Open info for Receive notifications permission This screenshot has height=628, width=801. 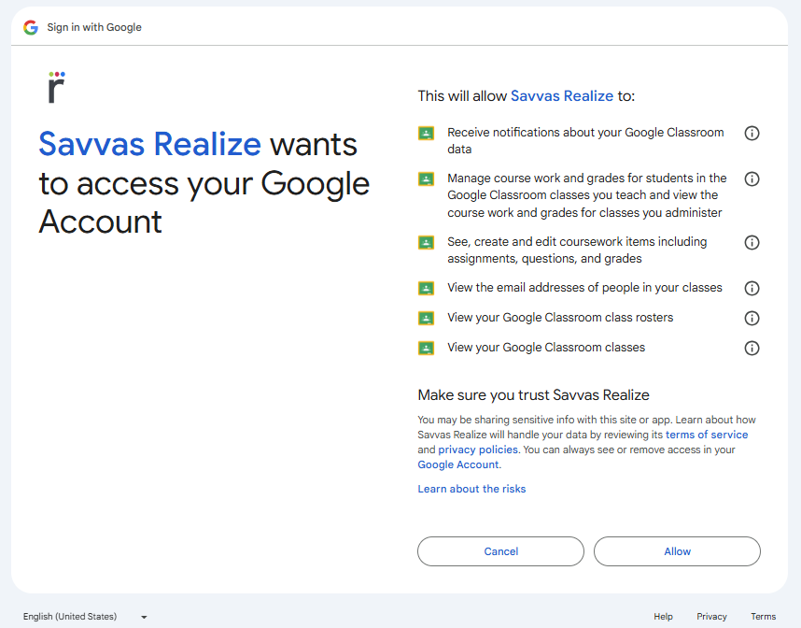[752, 133]
